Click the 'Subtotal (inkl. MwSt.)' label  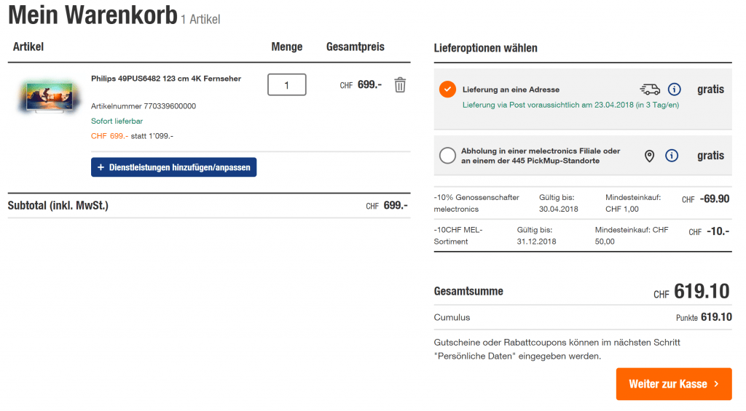[58, 205]
